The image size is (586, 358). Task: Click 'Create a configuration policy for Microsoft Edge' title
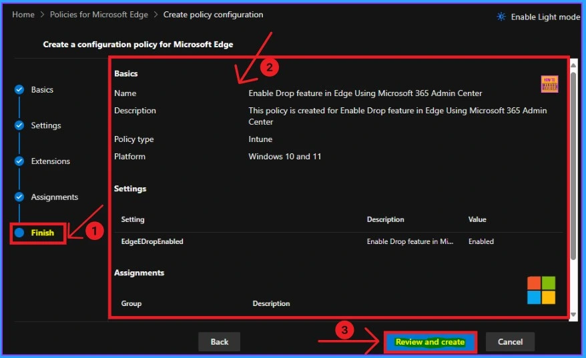tap(138, 44)
